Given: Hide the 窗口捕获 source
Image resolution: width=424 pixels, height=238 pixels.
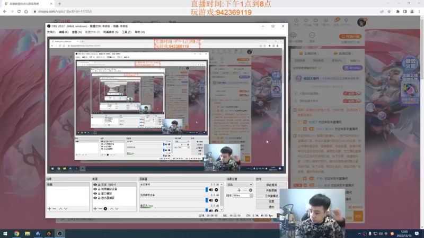Looking at the screenshot, I should click(95, 194).
